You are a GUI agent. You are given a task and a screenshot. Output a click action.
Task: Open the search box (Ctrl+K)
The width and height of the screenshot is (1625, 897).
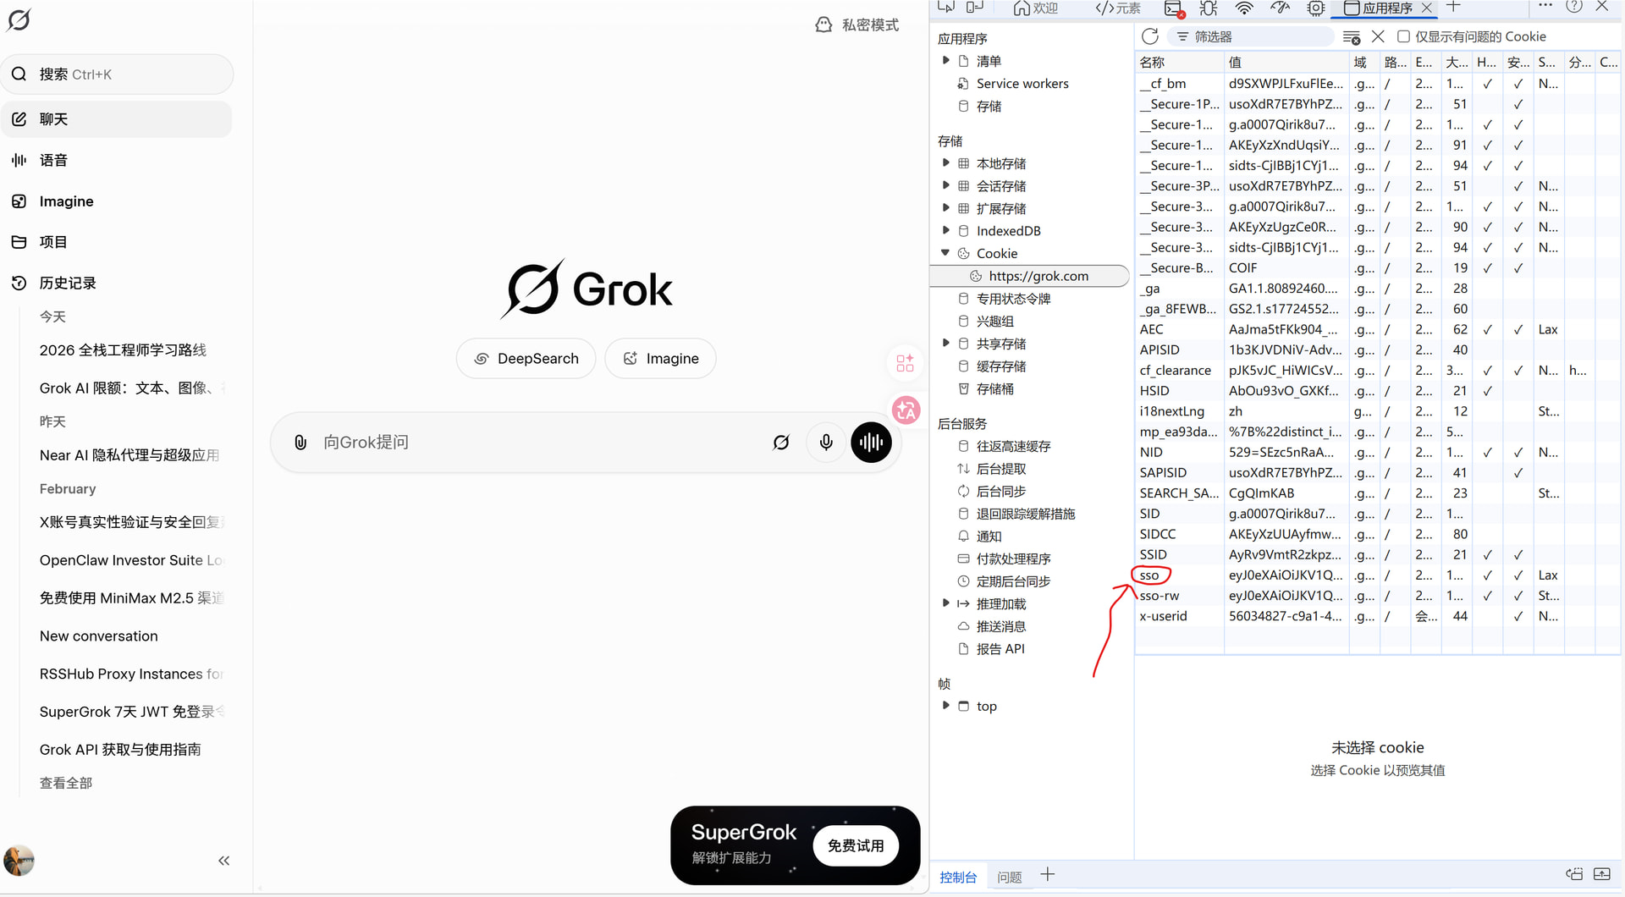(x=117, y=74)
